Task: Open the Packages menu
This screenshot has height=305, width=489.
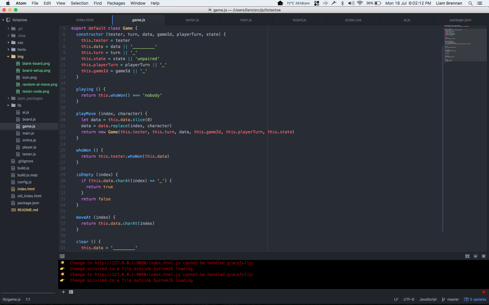Action: (116, 3)
